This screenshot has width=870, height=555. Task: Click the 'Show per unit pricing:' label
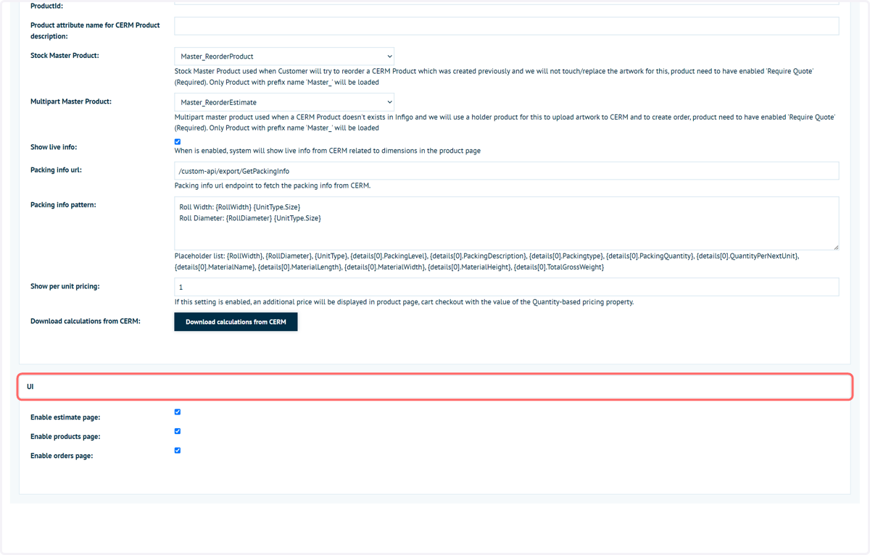point(65,286)
